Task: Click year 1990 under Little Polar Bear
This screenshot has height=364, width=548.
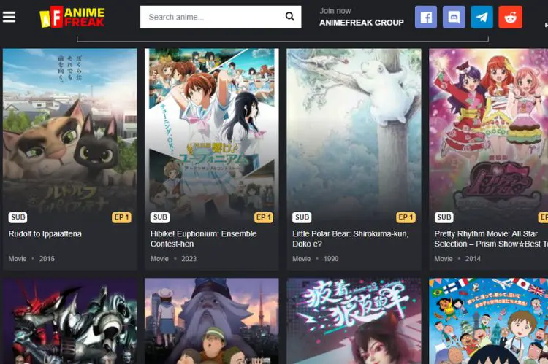Action: (331, 259)
